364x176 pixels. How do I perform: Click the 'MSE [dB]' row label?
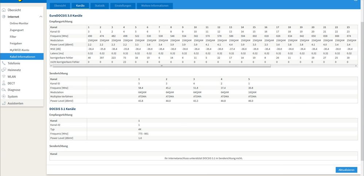(55, 49)
